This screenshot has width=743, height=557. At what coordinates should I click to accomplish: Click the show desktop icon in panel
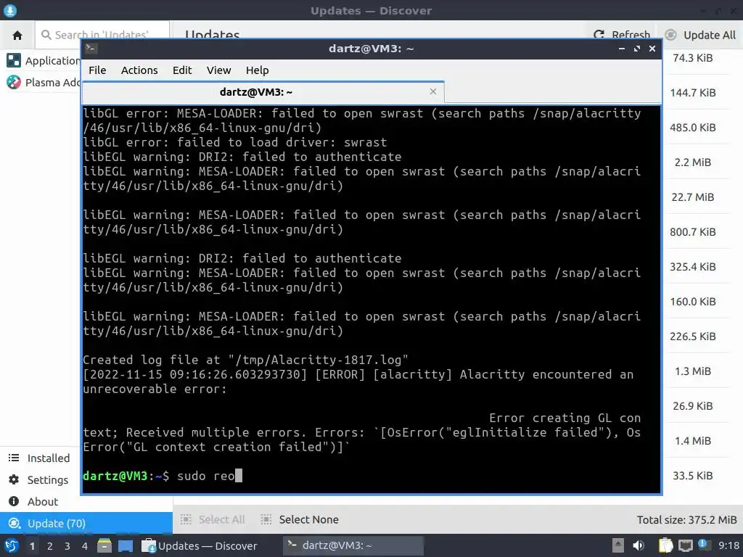click(x=126, y=545)
